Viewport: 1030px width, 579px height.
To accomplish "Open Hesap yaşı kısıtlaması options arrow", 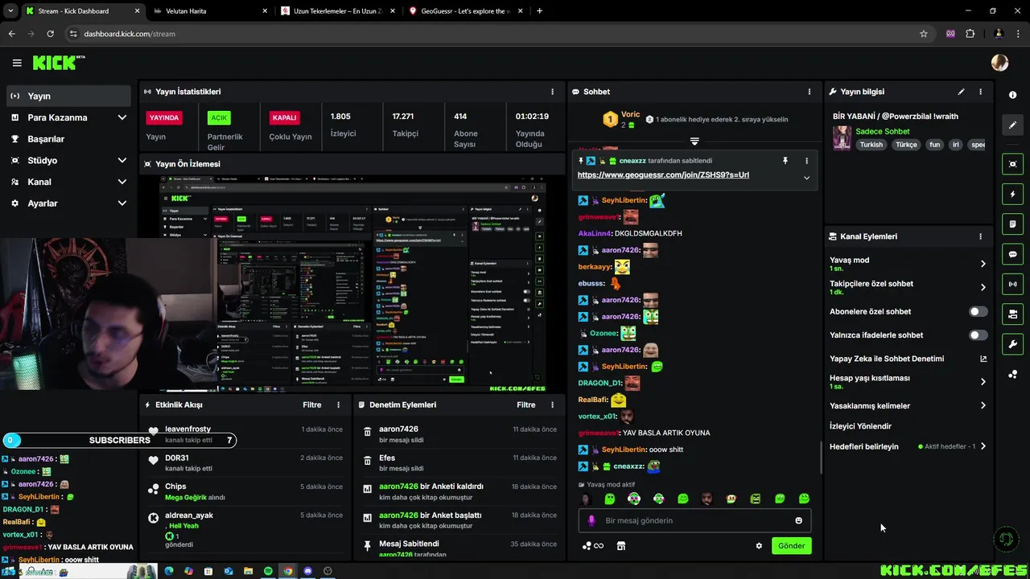I will click(x=983, y=382).
